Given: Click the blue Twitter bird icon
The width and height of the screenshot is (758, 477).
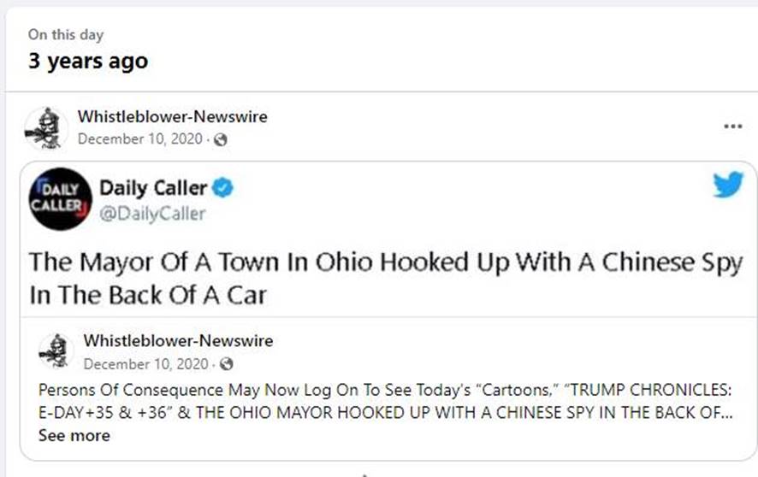Looking at the screenshot, I should (x=728, y=185).
